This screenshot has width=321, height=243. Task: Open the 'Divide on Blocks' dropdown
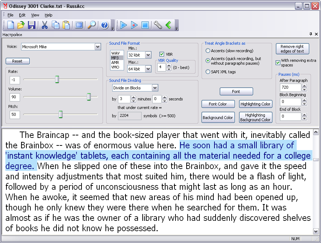pyautogui.click(x=155, y=88)
